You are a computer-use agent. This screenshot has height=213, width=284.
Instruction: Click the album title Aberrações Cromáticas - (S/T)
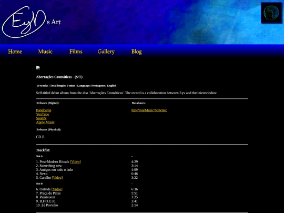(59, 77)
